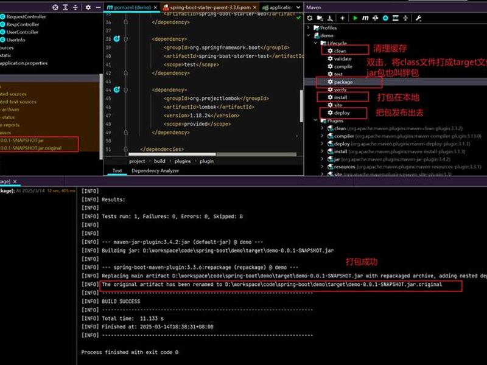Image resolution: width=487 pixels, height=365 pixels.
Task: Select the 0.0.1-SNAPSHOT.jar.original file
Action: point(31,148)
